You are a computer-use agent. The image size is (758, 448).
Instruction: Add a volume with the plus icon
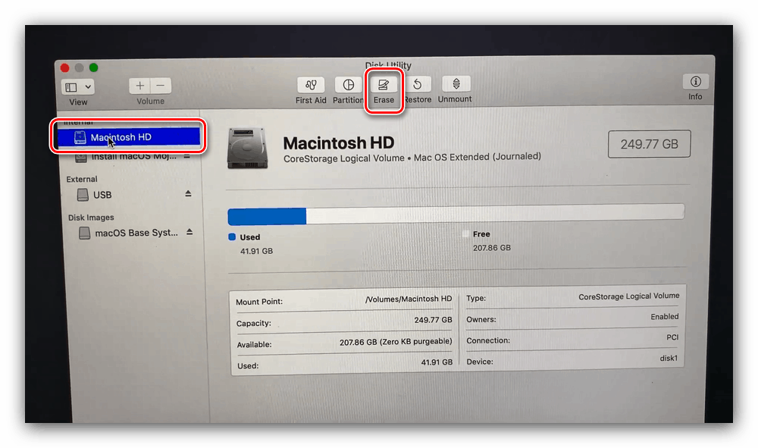[x=139, y=85]
